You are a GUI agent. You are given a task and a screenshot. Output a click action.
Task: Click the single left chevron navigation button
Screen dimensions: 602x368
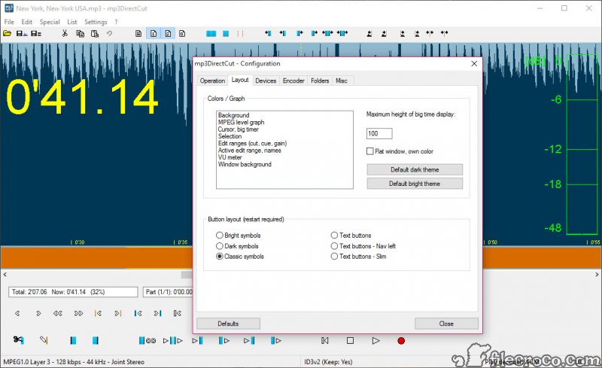pos(17,314)
